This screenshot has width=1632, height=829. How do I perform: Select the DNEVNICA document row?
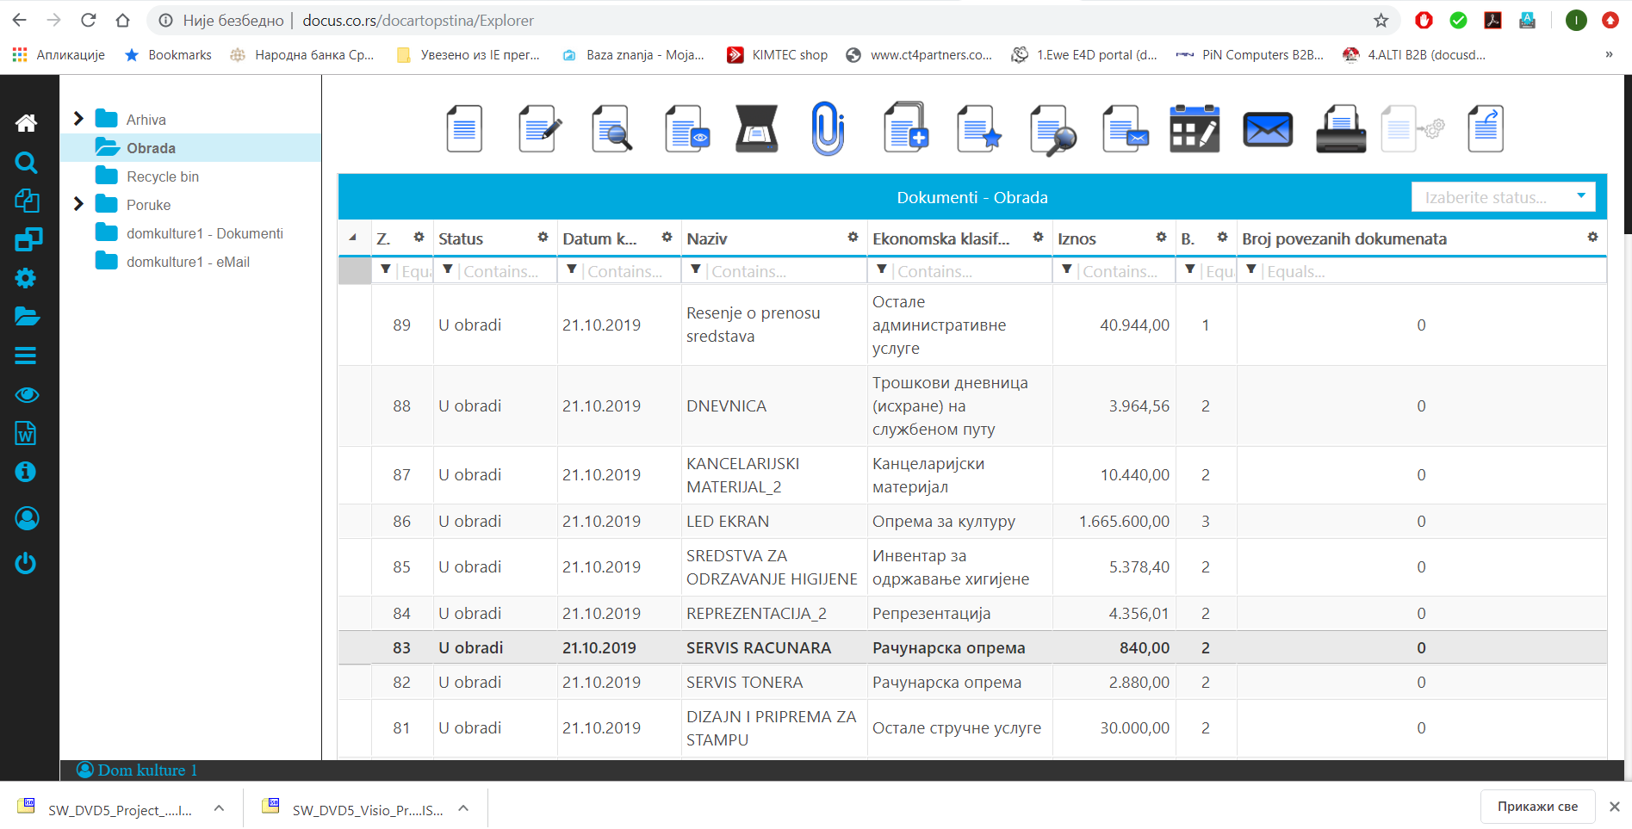(972, 405)
